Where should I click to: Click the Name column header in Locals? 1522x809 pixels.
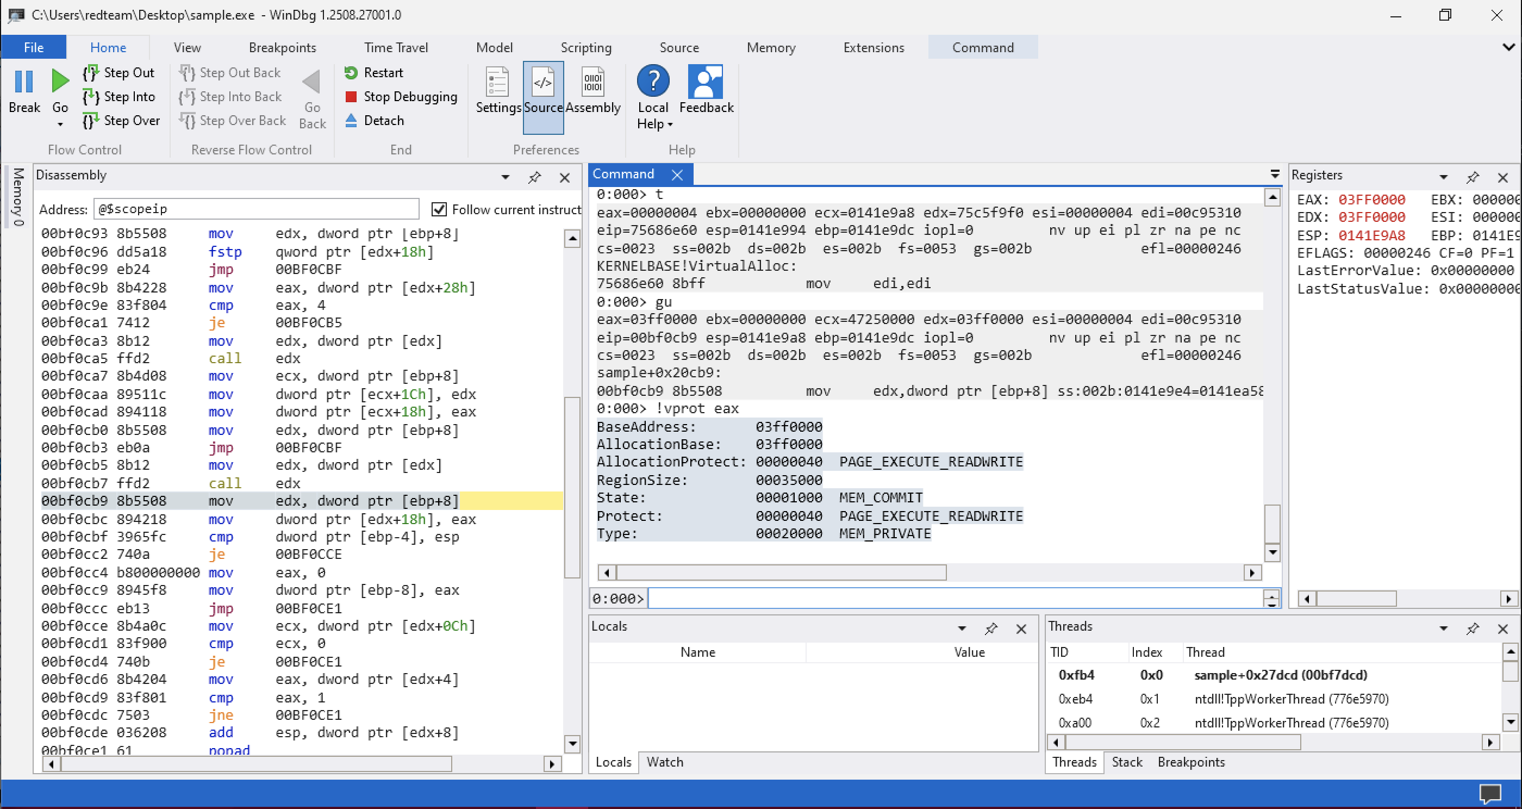pyautogui.click(x=698, y=652)
